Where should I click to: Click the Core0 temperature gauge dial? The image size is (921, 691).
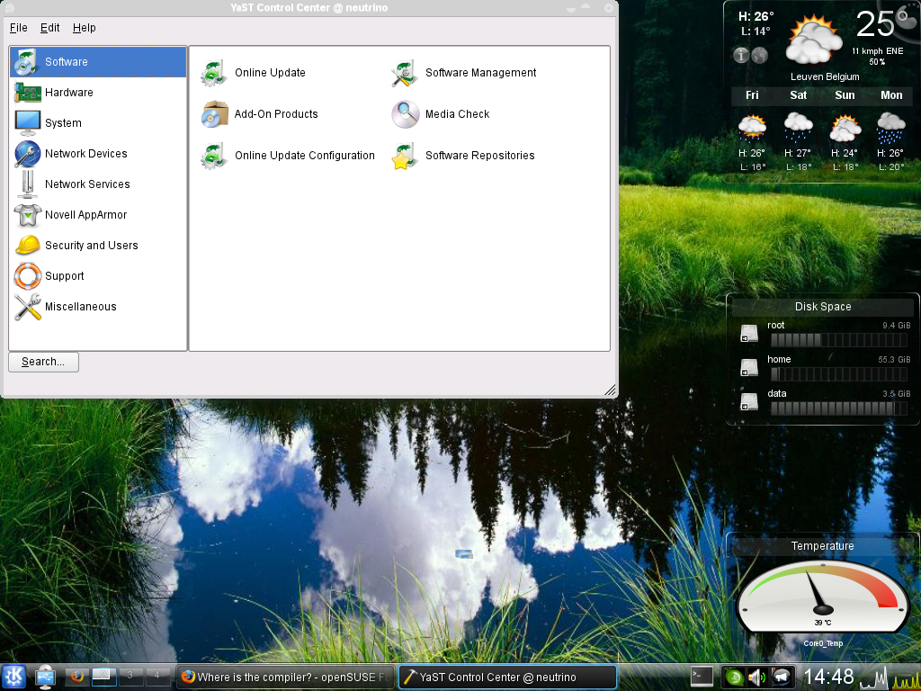822,596
